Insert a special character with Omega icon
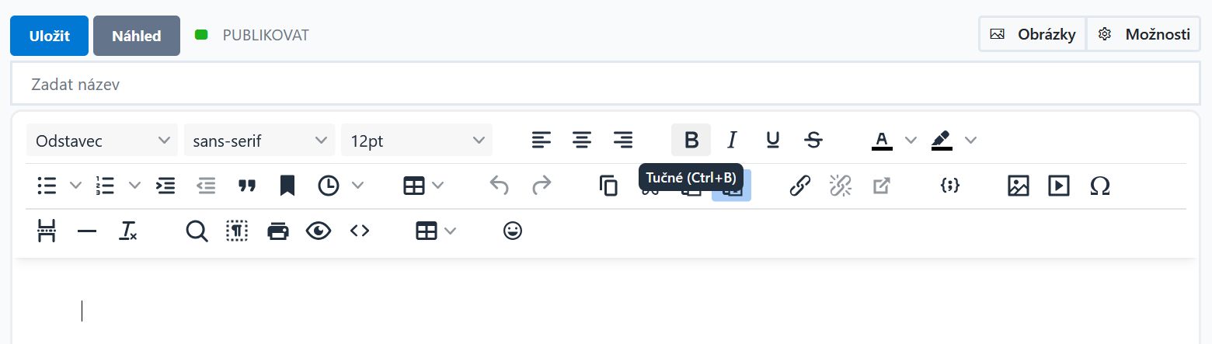The height and width of the screenshot is (344, 1212). 1099,186
